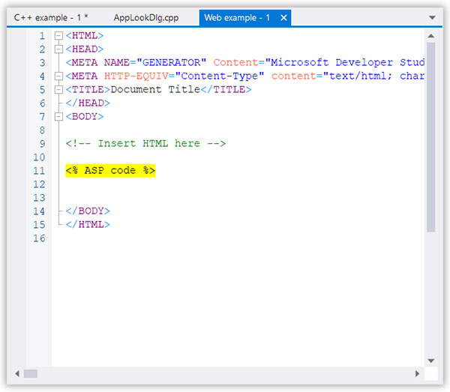Collapse the HEAD section fold marker
This screenshot has height=392, width=450.
pyautogui.click(x=58, y=49)
